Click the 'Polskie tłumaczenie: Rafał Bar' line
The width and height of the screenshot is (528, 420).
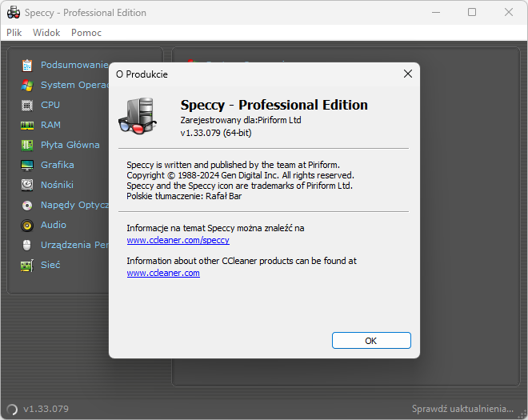[x=184, y=196]
